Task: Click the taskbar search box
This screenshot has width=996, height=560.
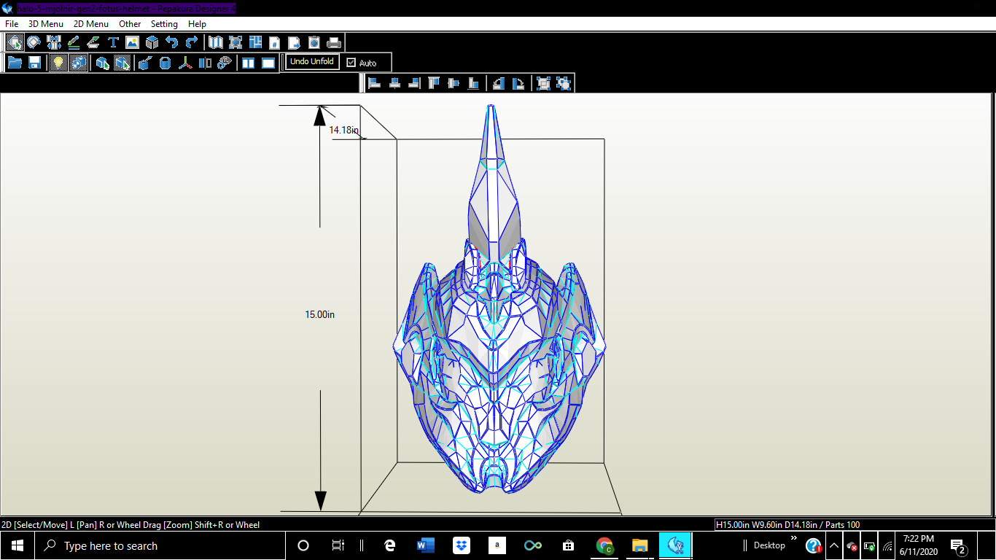Action: click(159, 545)
